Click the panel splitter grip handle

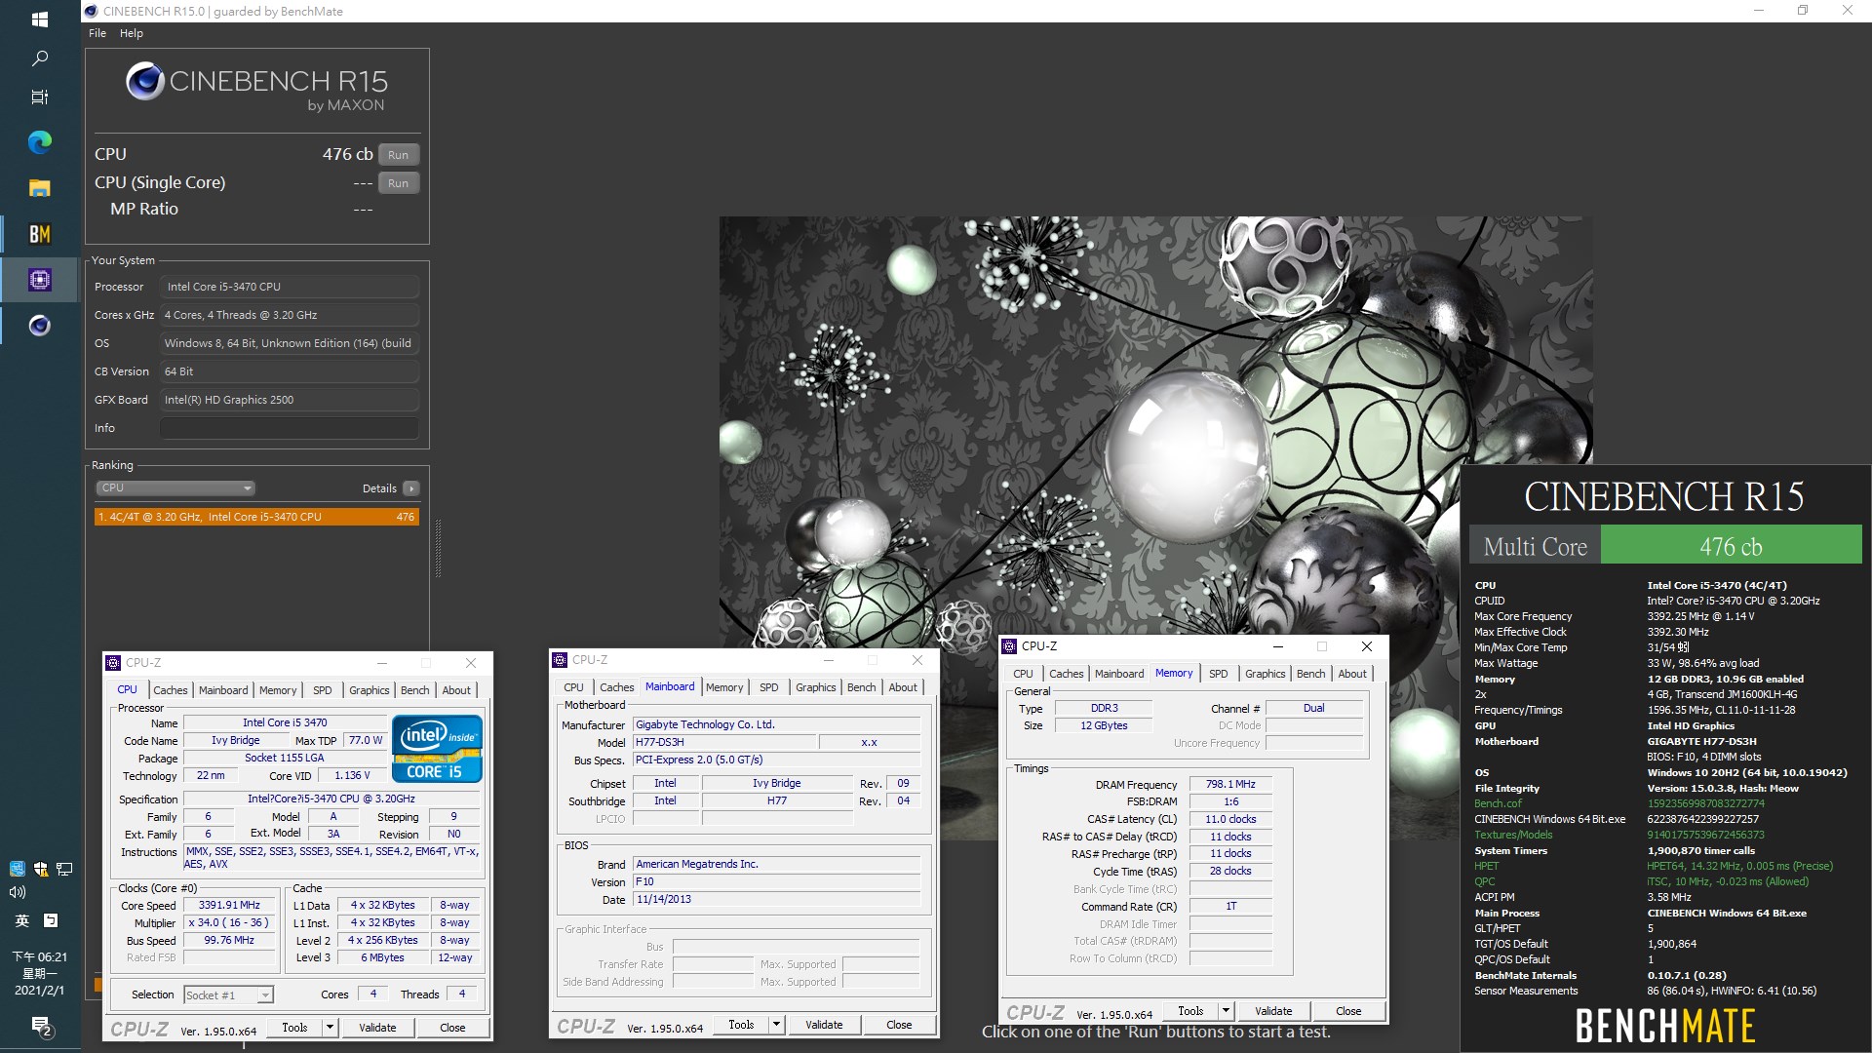point(438,549)
